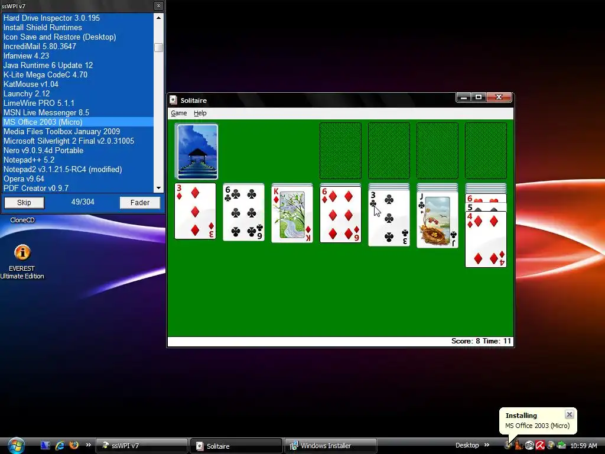Image resolution: width=605 pixels, height=454 pixels.
Task: Open the Avira red umbrella tray icon
Action: [540, 445]
